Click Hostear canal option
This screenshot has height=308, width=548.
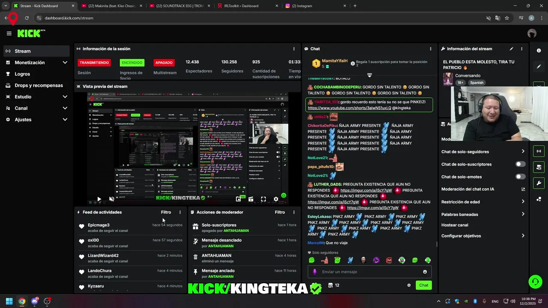[455, 225]
